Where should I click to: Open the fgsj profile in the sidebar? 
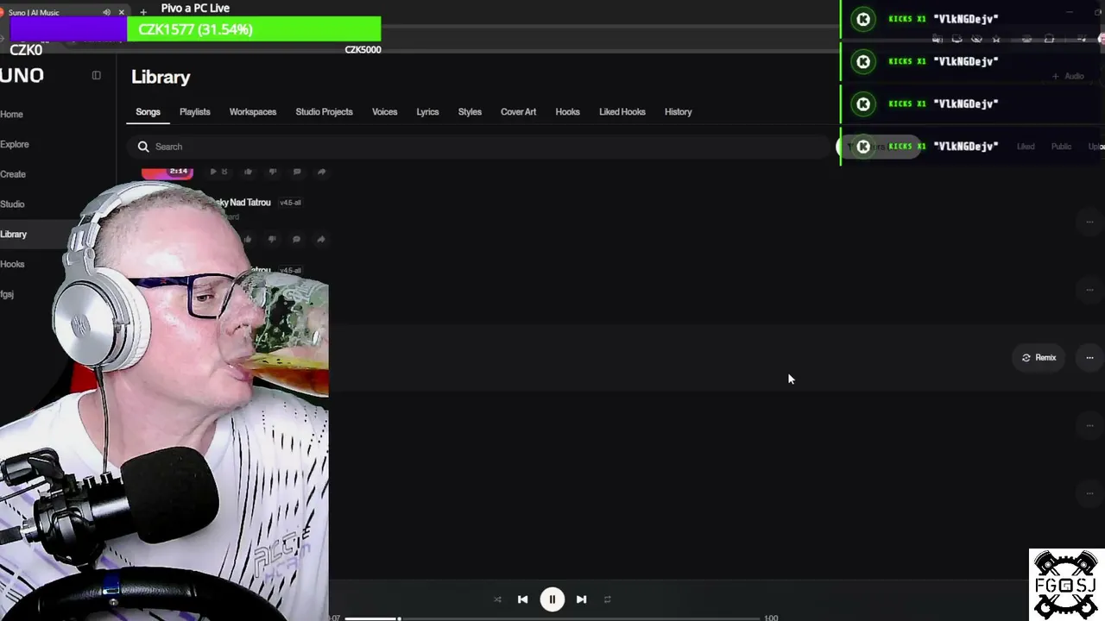click(x=7, y=295)
